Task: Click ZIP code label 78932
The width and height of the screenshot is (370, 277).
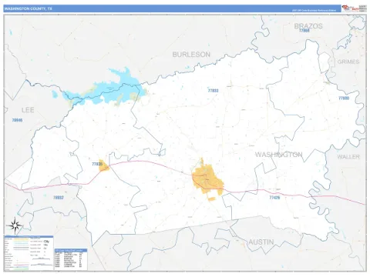Action: pyautogui.click(x=59, y=198)
